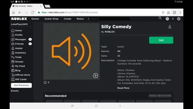Click the green Get button

161,40
